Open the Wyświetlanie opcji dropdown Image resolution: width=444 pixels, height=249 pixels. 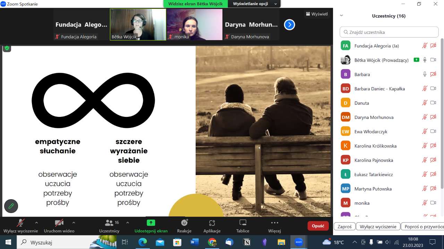click(x=255, y=4)
